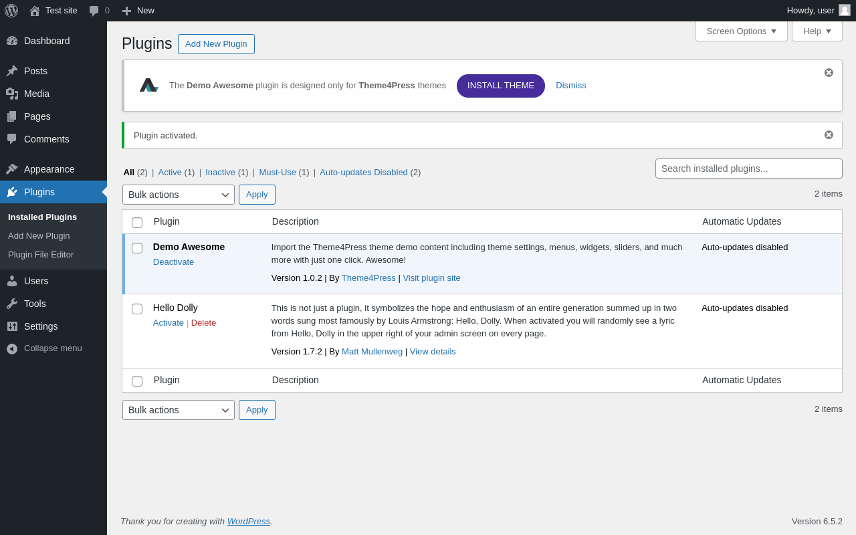The image size is (856, 535).
Task: Click the Collapse menu label
Action: pos(53,348)
